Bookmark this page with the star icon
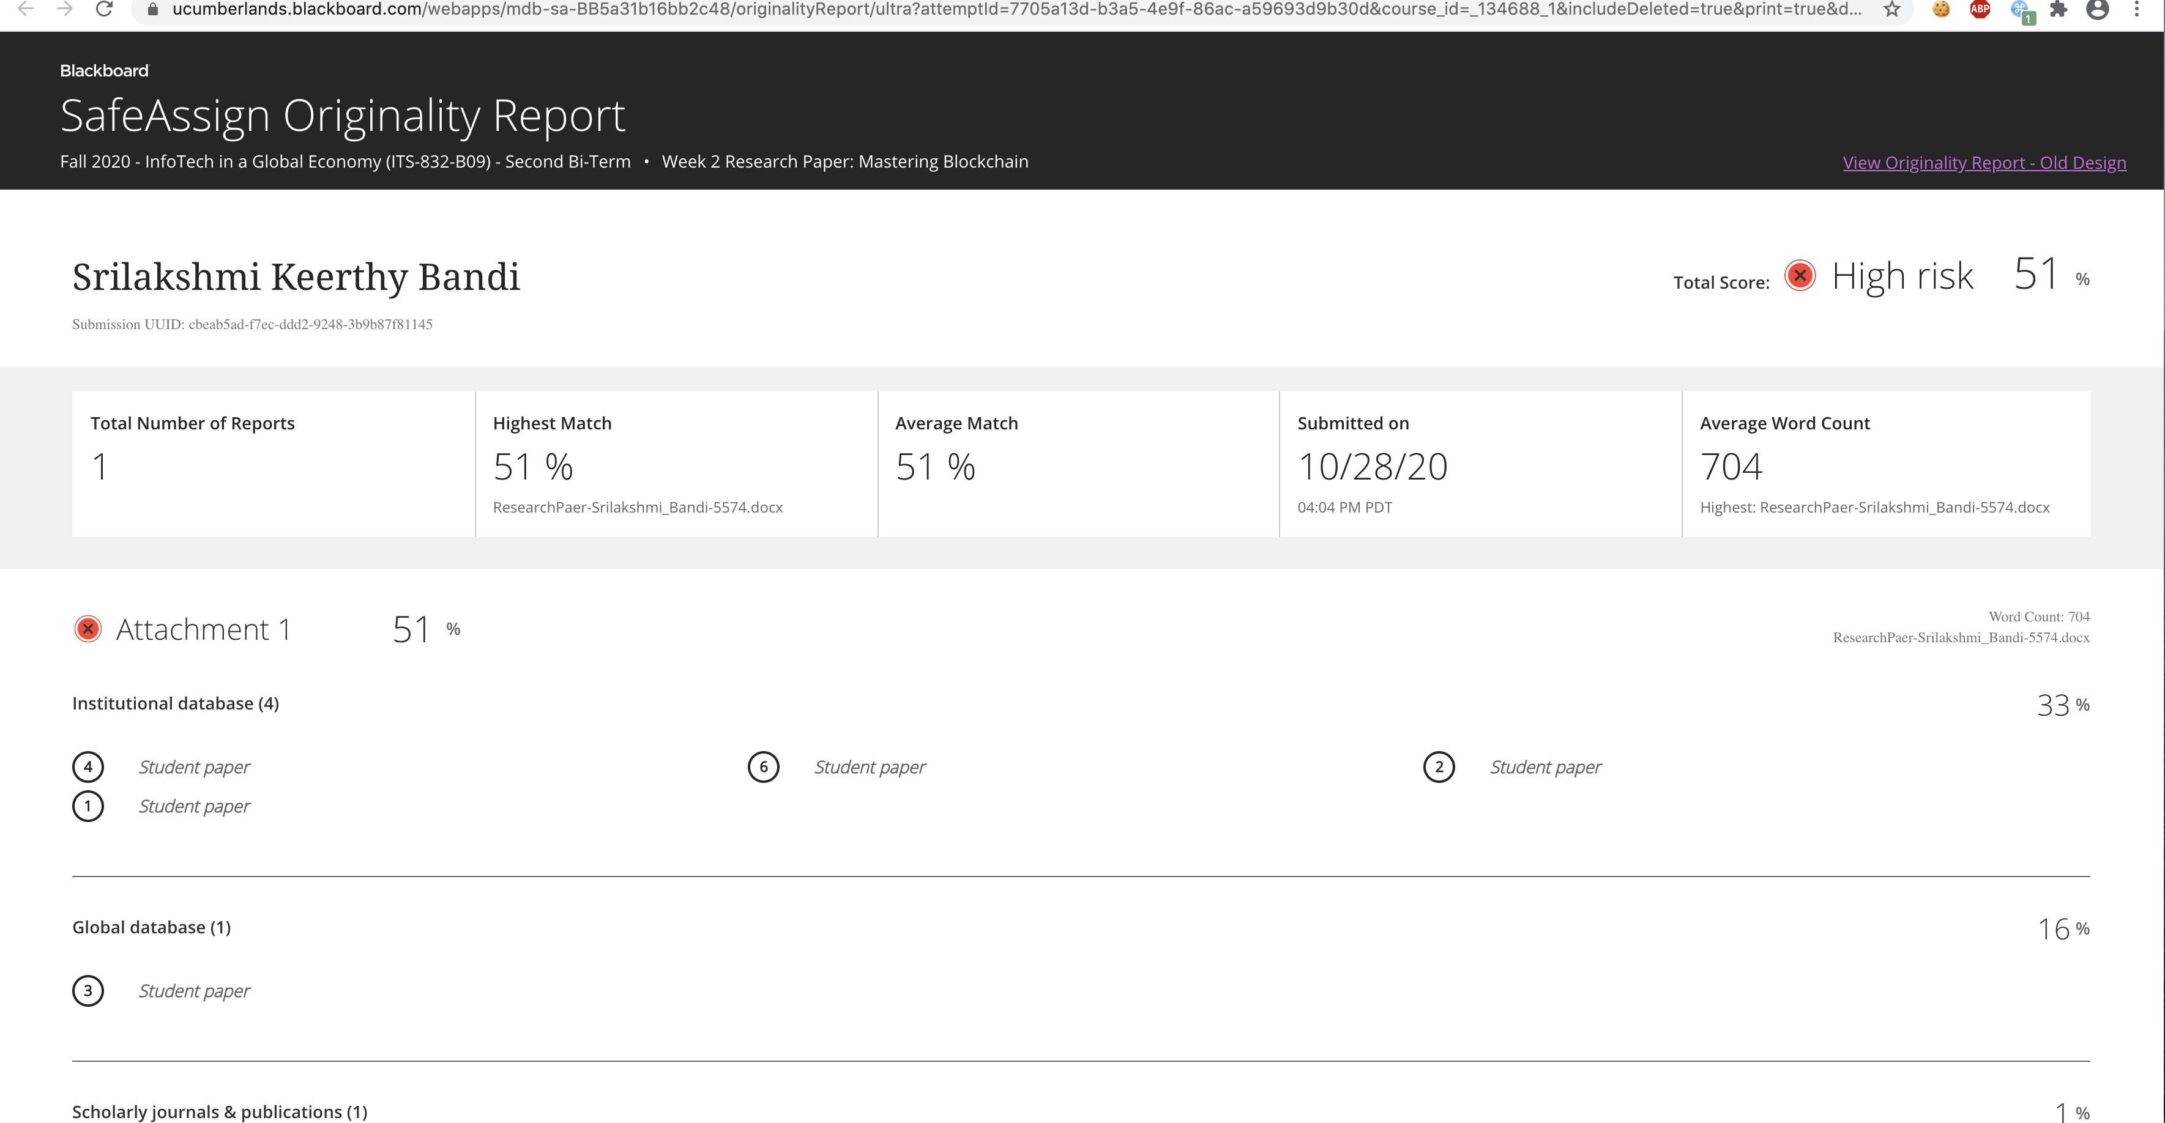The height and width of the screenshot is (1123, 2165). [x=1891, y=10]
